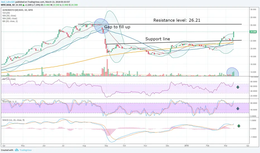The width and height of the screenshot is (260, 153).
Task: Click the Resistance level: 26.21 annotation
Action: click(177, 20)
